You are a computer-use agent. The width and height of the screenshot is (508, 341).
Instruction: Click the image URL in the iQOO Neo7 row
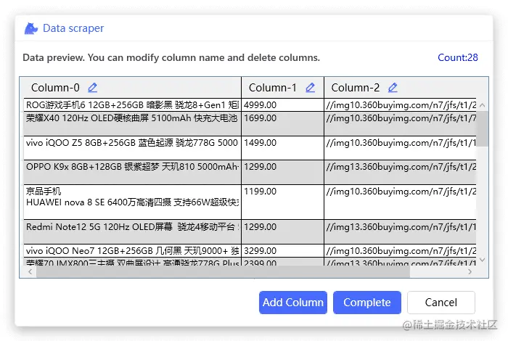click(x=401, y=251)
